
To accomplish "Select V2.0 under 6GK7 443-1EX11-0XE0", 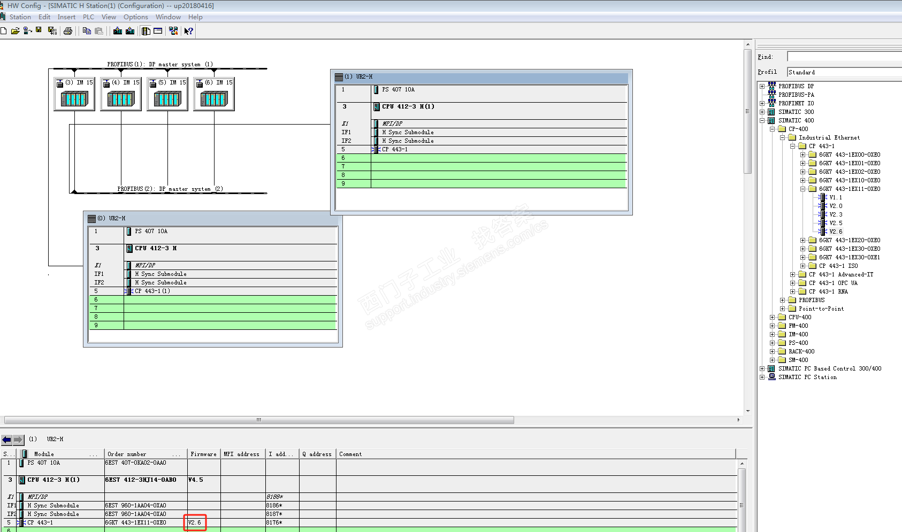I will (836, 206).
